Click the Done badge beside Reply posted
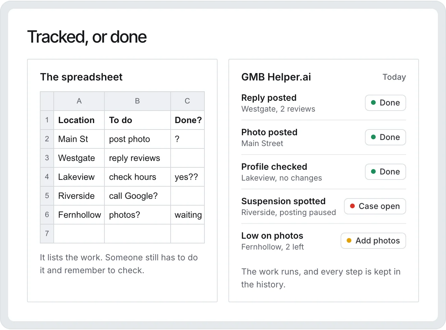The image size is (446, 330). click(386, 103)
